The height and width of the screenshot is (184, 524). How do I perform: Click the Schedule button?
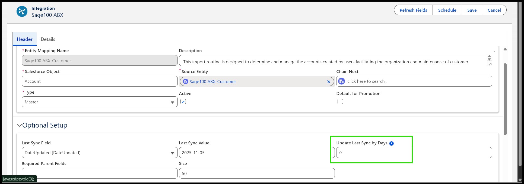tap(447, 10)
